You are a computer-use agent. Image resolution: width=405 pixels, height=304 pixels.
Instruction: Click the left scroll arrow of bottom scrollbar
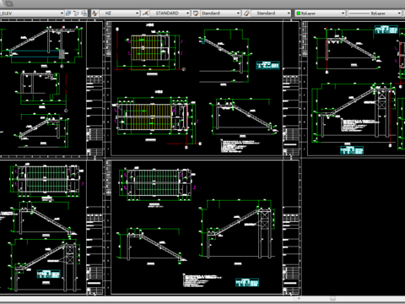click(x=299, y=298)
